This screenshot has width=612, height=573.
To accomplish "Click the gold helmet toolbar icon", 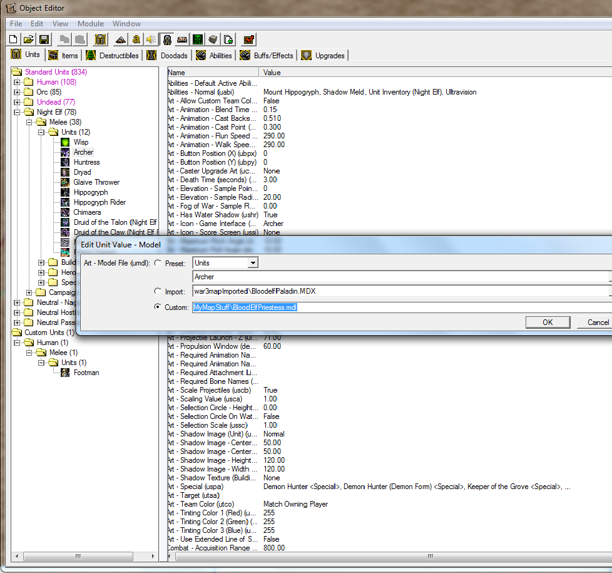I will (x=100, y=39).
